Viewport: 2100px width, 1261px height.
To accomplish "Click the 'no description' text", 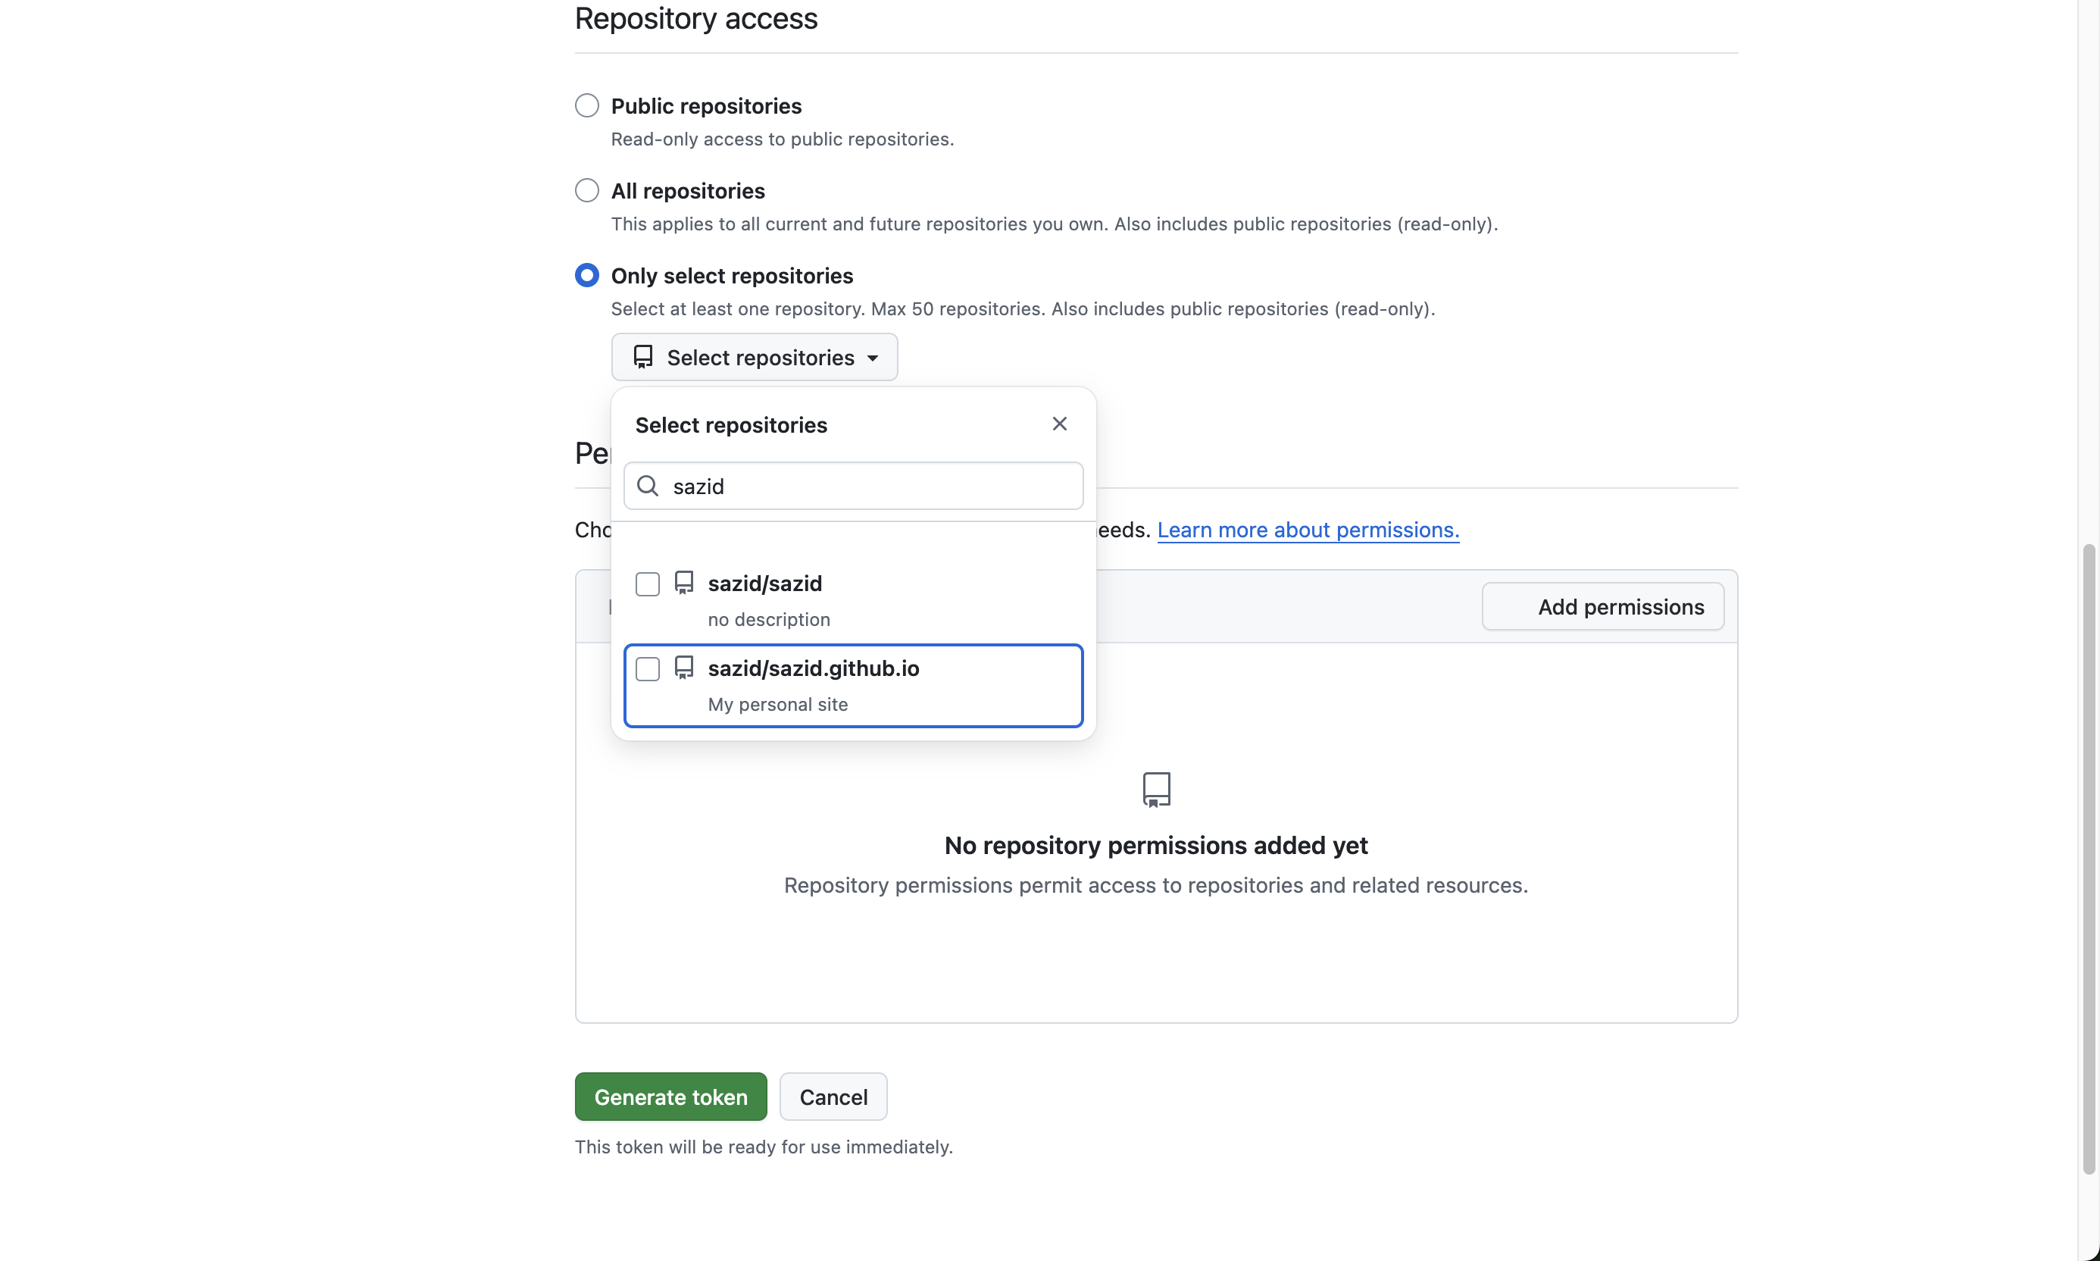I will [x=769, y=619].
